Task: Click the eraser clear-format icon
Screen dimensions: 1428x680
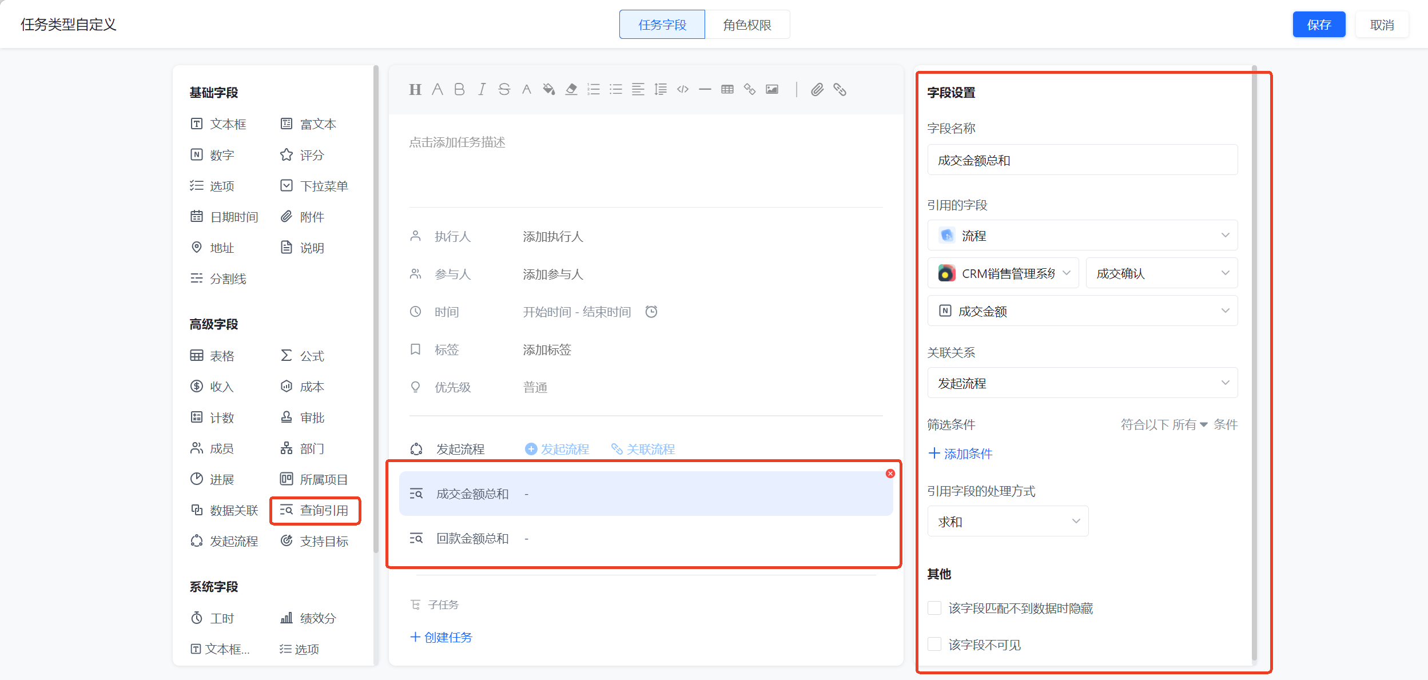Action: coord(571,89)
